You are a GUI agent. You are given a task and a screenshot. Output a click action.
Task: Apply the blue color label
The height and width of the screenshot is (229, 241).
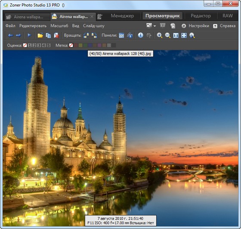pyautogui.click(x=90, y=45)
